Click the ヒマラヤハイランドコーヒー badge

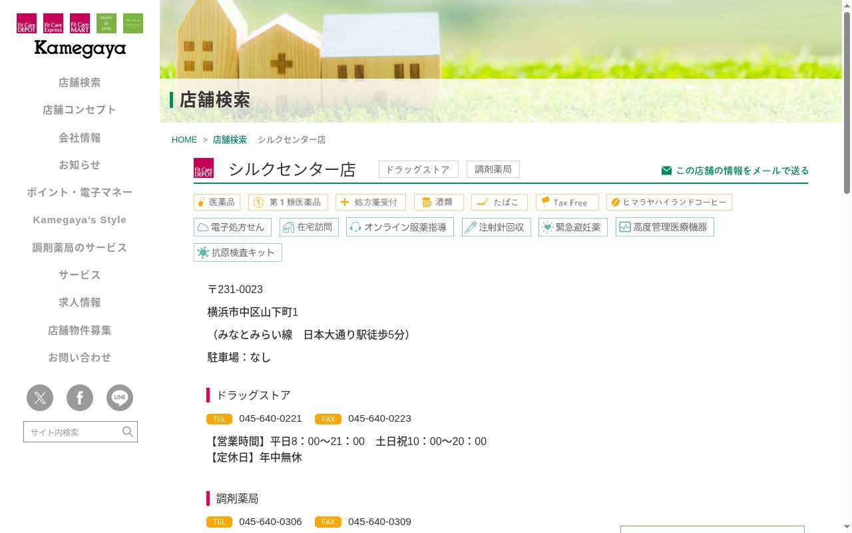669,202
